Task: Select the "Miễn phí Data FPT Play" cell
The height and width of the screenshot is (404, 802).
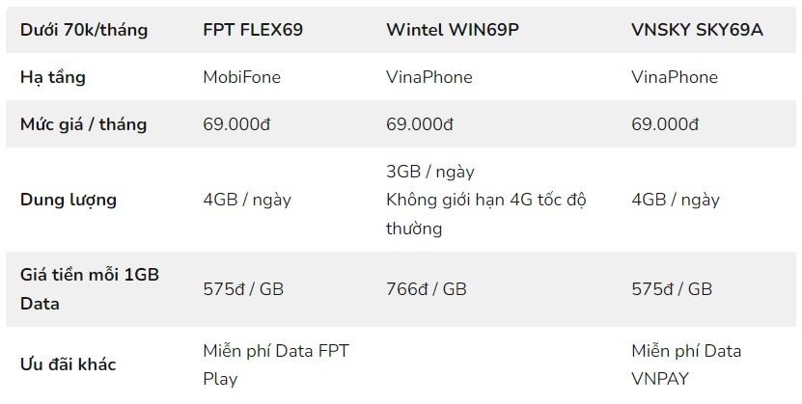Action: (276, 364)
